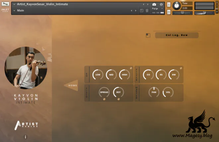Click the Tune knob in header

(177, 6)
